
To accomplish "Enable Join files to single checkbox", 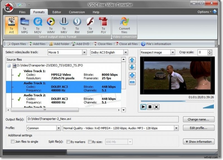I will tap(13, 142).
